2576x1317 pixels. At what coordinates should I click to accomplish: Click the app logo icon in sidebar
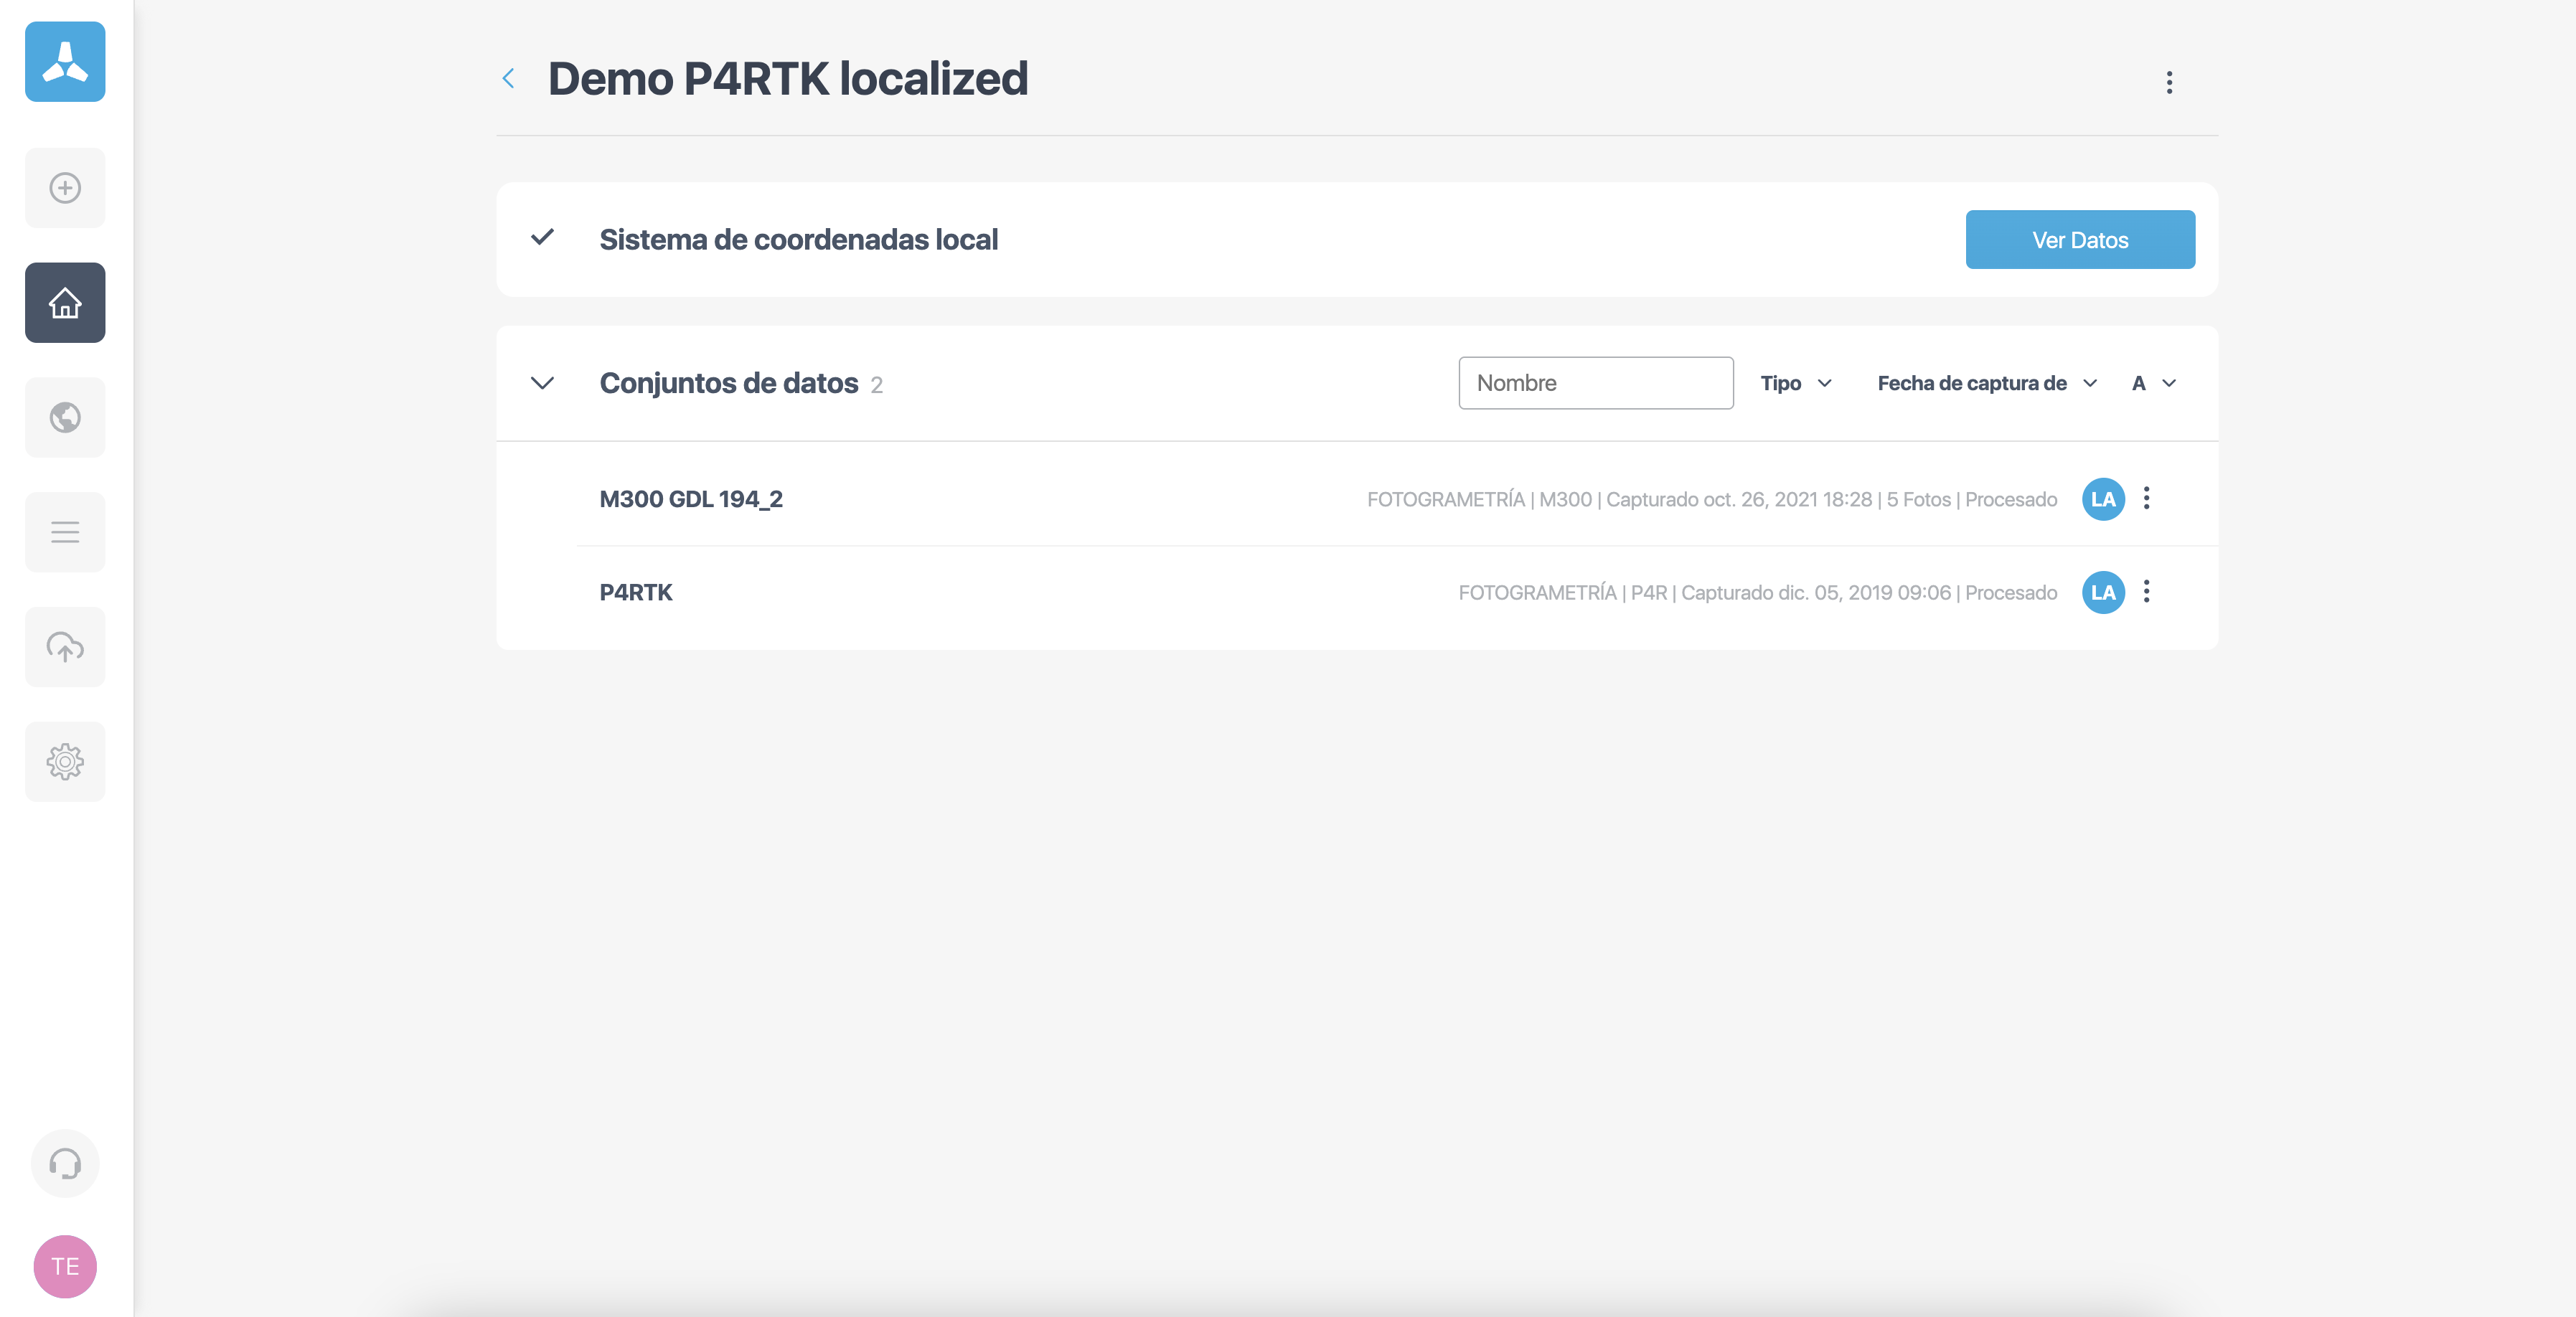(x=65, y=62)
